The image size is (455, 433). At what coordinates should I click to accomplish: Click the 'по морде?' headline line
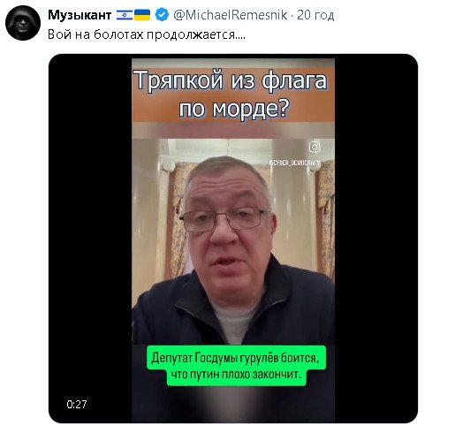(234, 109)
